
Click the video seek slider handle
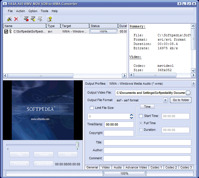tap(77, 145)
